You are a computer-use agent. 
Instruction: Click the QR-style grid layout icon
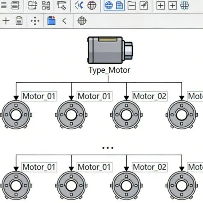(x=46, y=5)
